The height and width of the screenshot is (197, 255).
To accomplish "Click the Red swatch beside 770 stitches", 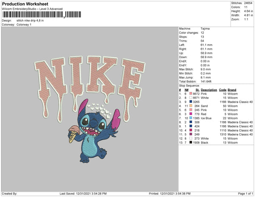I will pyautogui.click(x=191, y=114).
